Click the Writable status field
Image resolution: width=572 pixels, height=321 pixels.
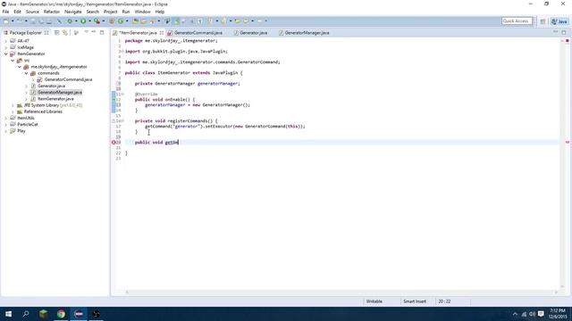pos(374,301)
